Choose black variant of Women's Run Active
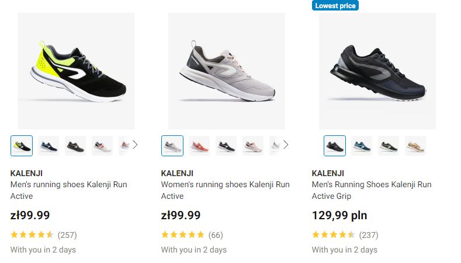This screenshot has width=461, height=263. tap(226, 145)
